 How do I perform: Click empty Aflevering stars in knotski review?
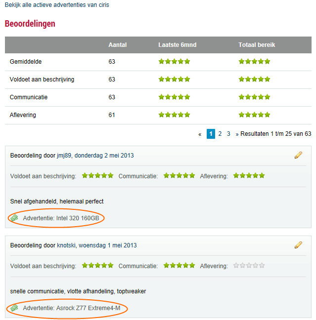tap(249, 266)
